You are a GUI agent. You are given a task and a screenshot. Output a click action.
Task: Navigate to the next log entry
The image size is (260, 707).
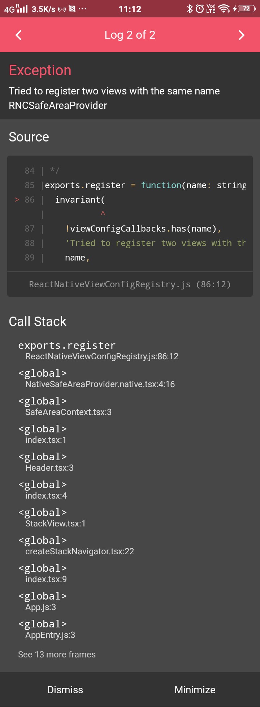(241, 35)
